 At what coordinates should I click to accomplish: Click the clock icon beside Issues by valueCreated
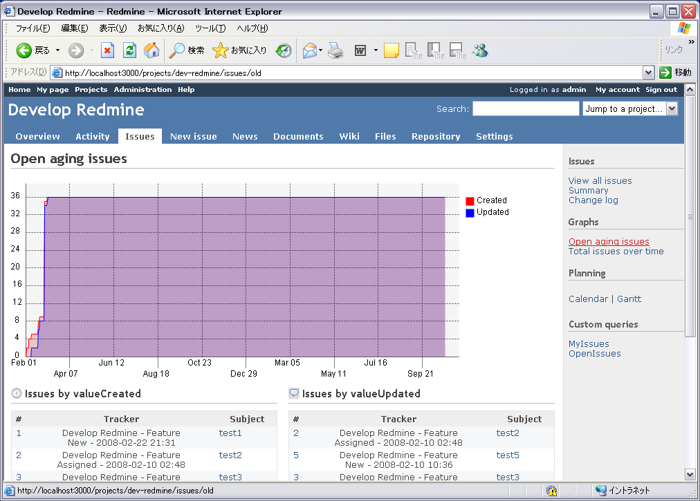pos(17,393)
